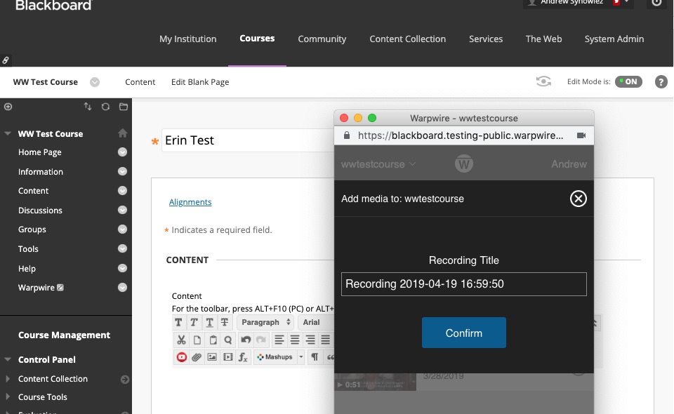
Task: Click the camera icon in Warpwire address bar
Action: (x=581, y=135)
